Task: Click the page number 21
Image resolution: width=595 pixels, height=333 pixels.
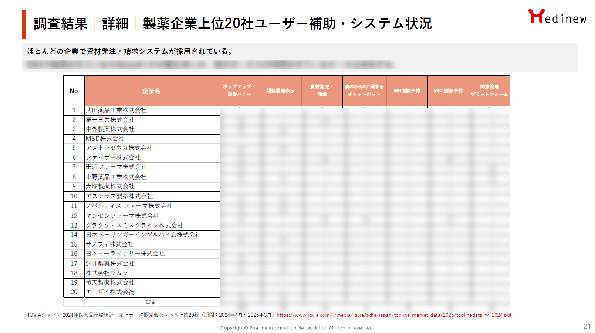Action: [x=587, y=326]
